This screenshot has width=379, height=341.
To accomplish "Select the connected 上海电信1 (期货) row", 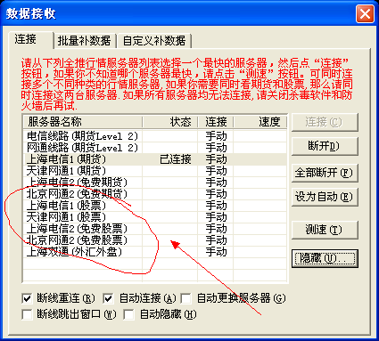I will [x=155, y=159].
